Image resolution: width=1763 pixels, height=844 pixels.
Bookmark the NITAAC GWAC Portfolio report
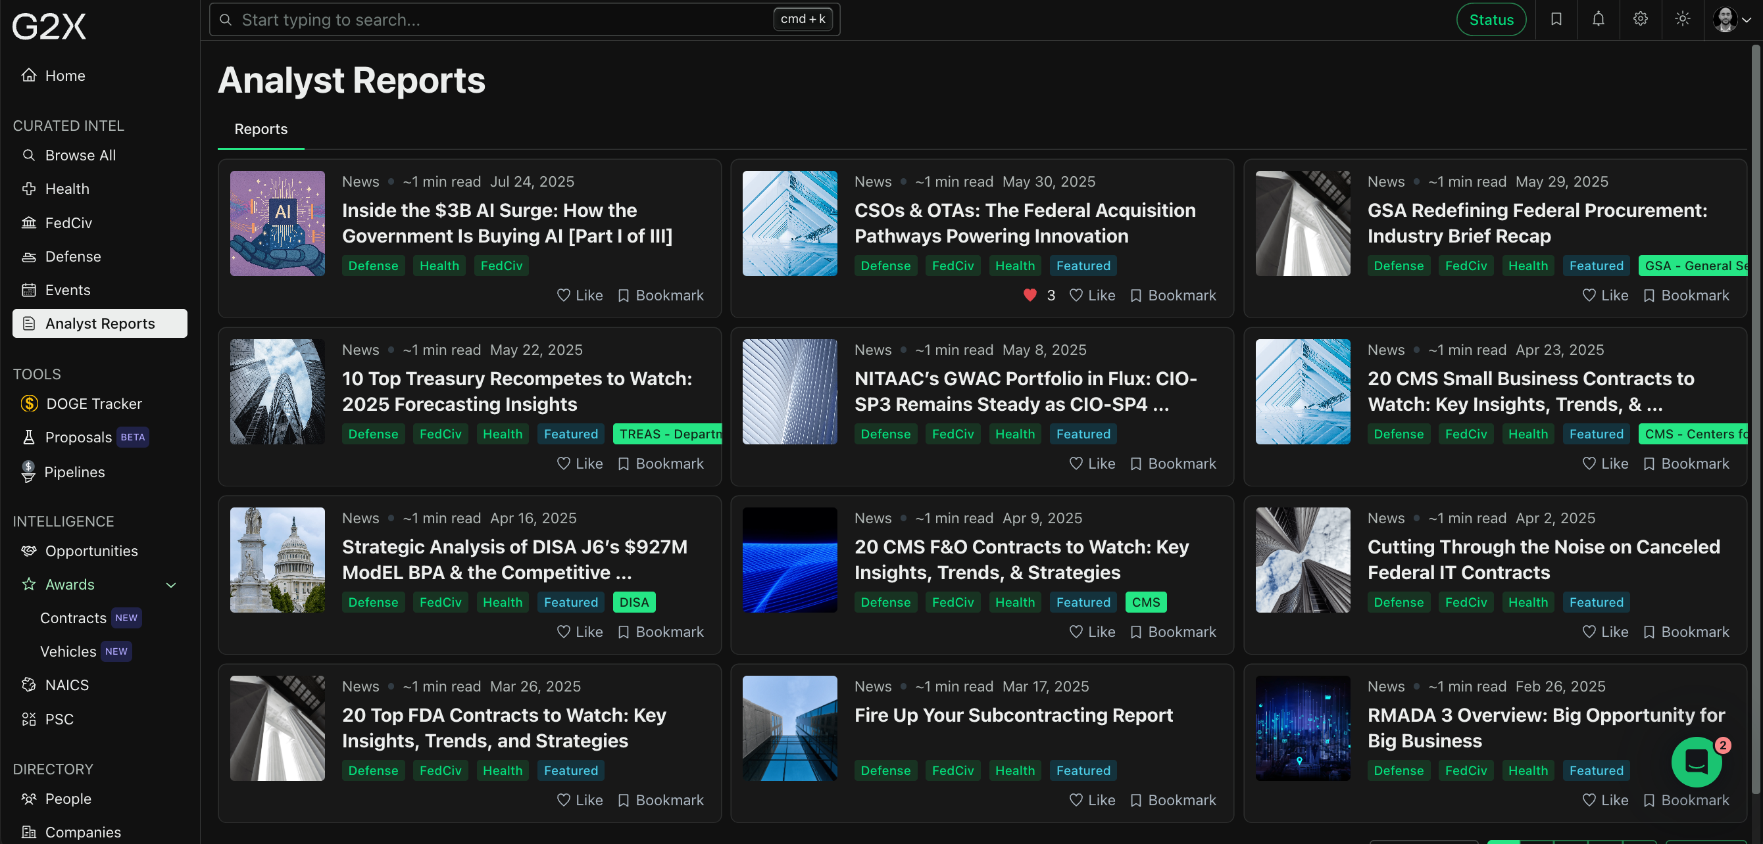tap(1173, 463)
